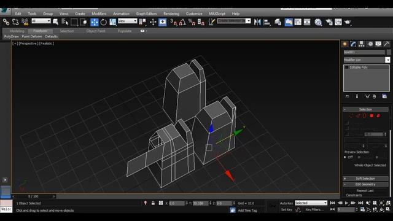This screenshot has height=221, width=393.
Task: Open the Curve Editor icon
Action: (x=298, y=22)
